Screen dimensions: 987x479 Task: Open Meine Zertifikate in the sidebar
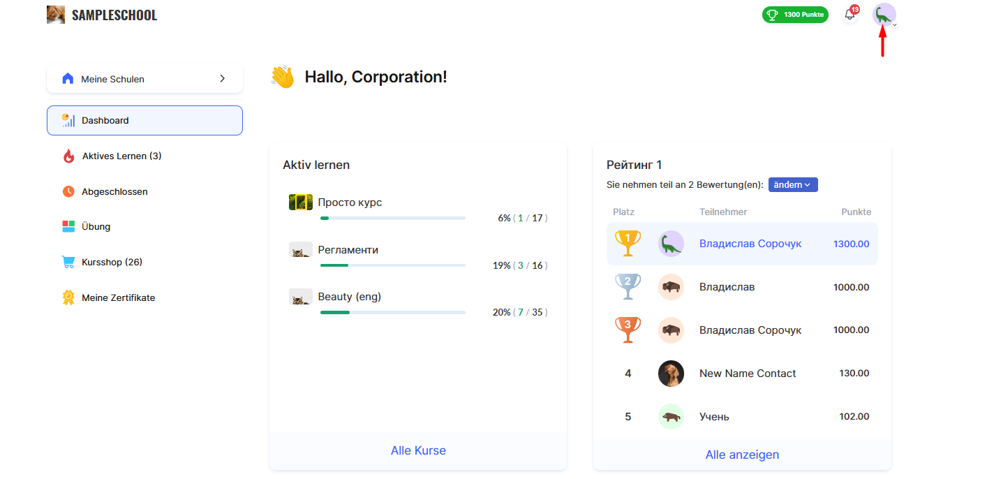[x=118, y=297]
